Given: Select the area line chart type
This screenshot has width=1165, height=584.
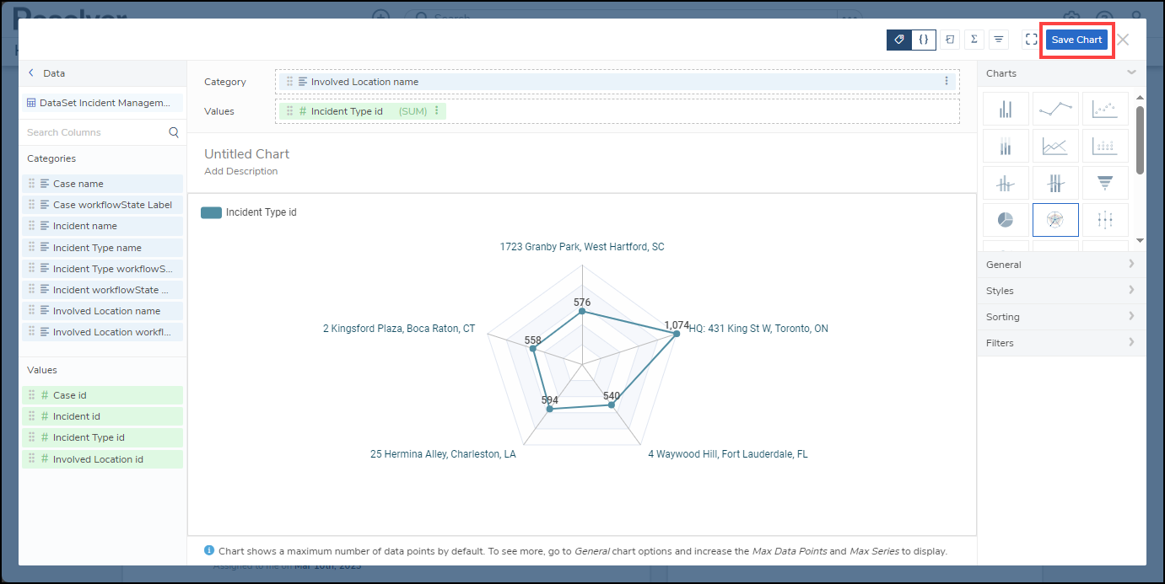Looking at the screenshot, I should [x=1055, y=146].
